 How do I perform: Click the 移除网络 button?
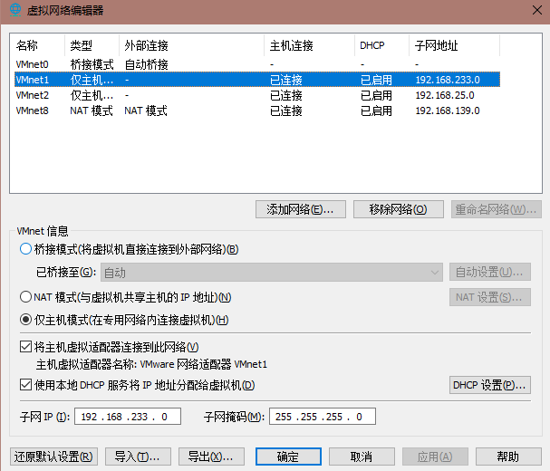click(399, 209)
